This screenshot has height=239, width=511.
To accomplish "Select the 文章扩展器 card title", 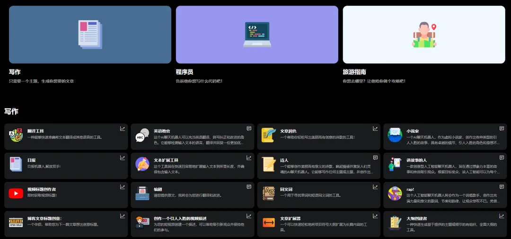I will coord(291,219).
